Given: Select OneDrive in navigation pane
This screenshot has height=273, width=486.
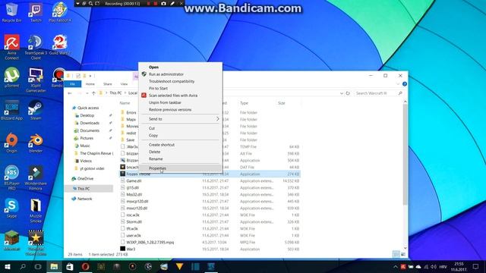Looking at the screenshot, I should click(x=85, y=179).
